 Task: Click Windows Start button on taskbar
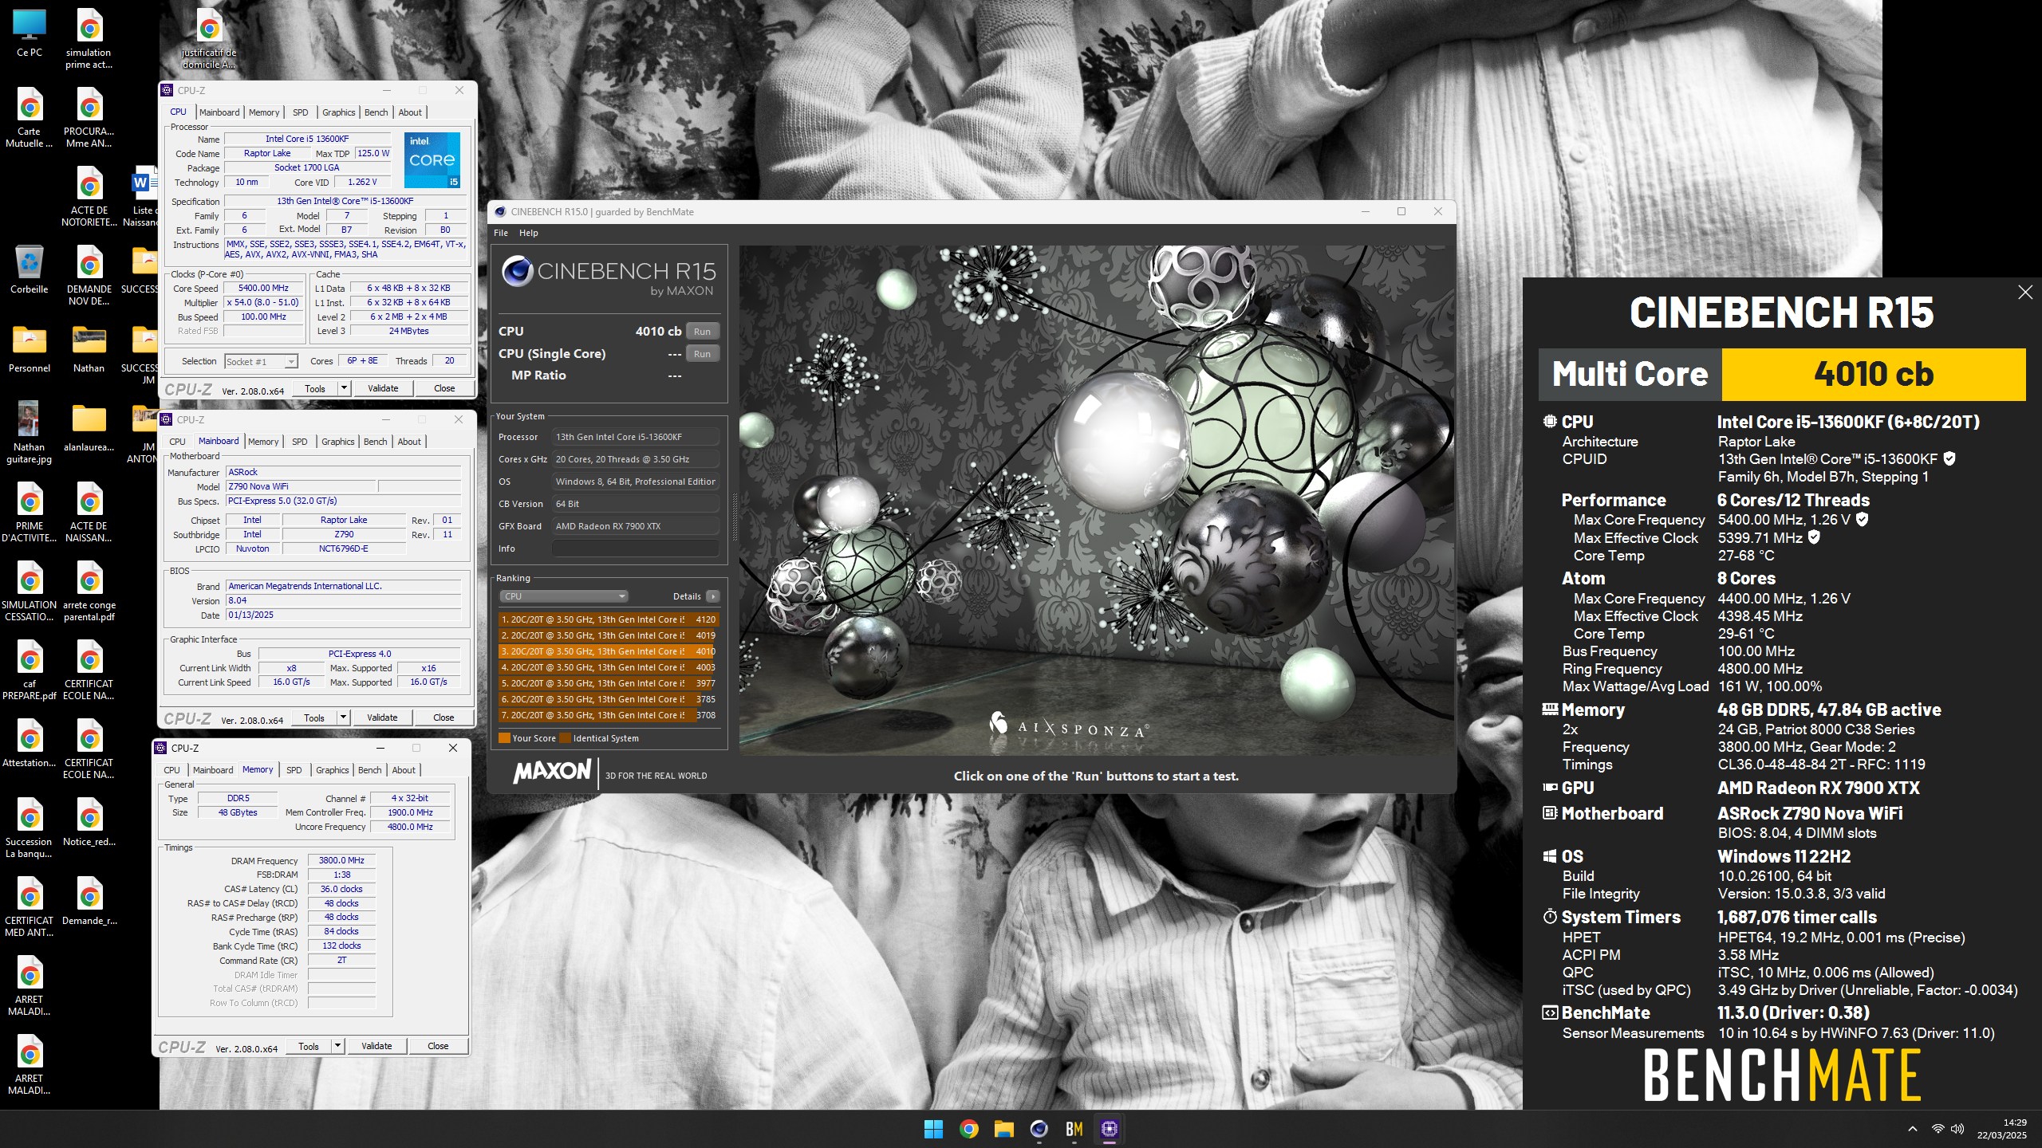933,1129
